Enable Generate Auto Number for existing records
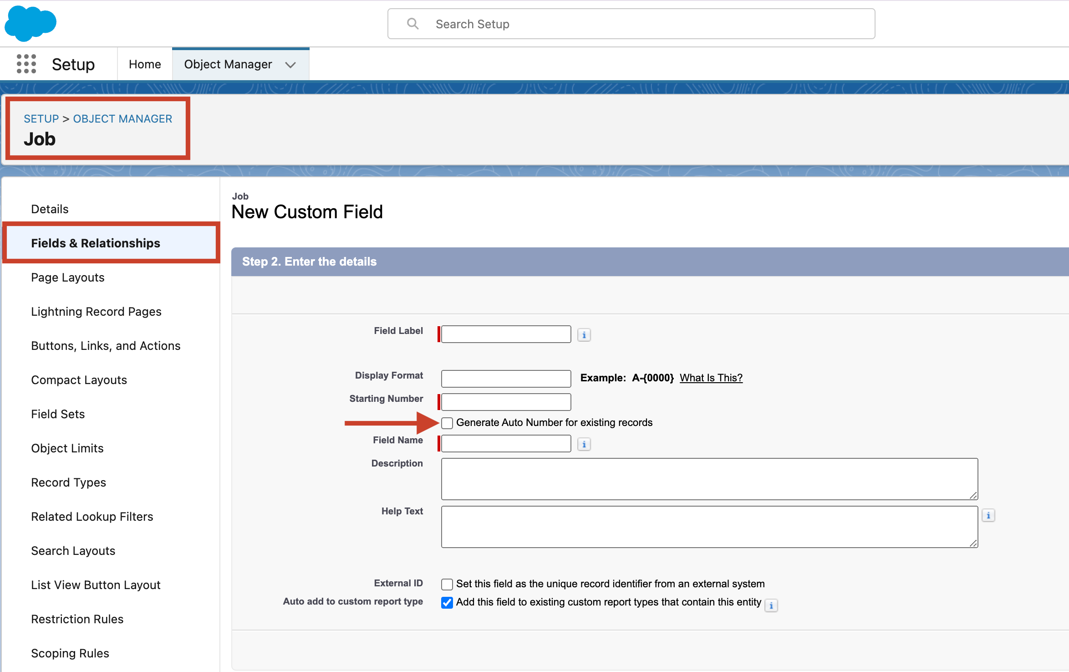1069x672 pixels. [x=447, y=423]
